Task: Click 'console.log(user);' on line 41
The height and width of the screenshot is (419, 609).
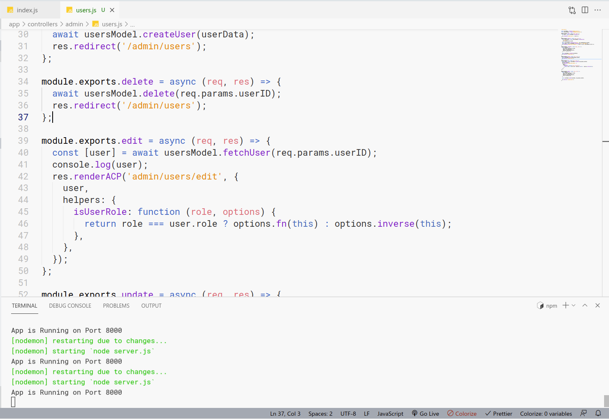Action: [100, 165]
